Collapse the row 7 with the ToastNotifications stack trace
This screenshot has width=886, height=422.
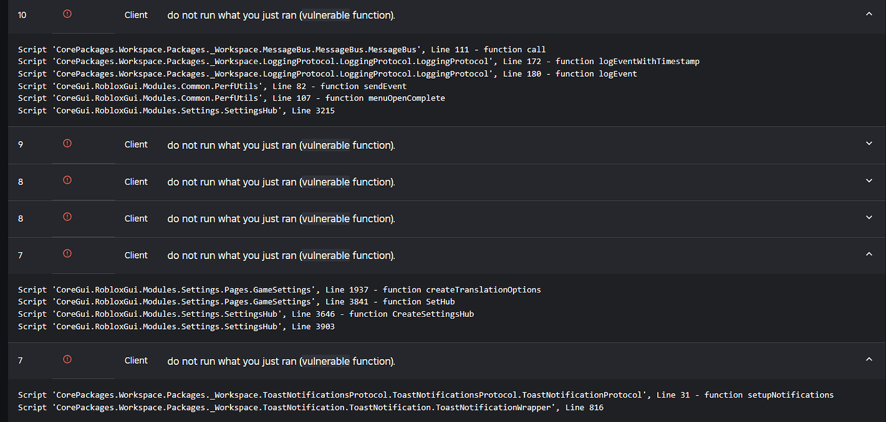(x=869, y=360)
